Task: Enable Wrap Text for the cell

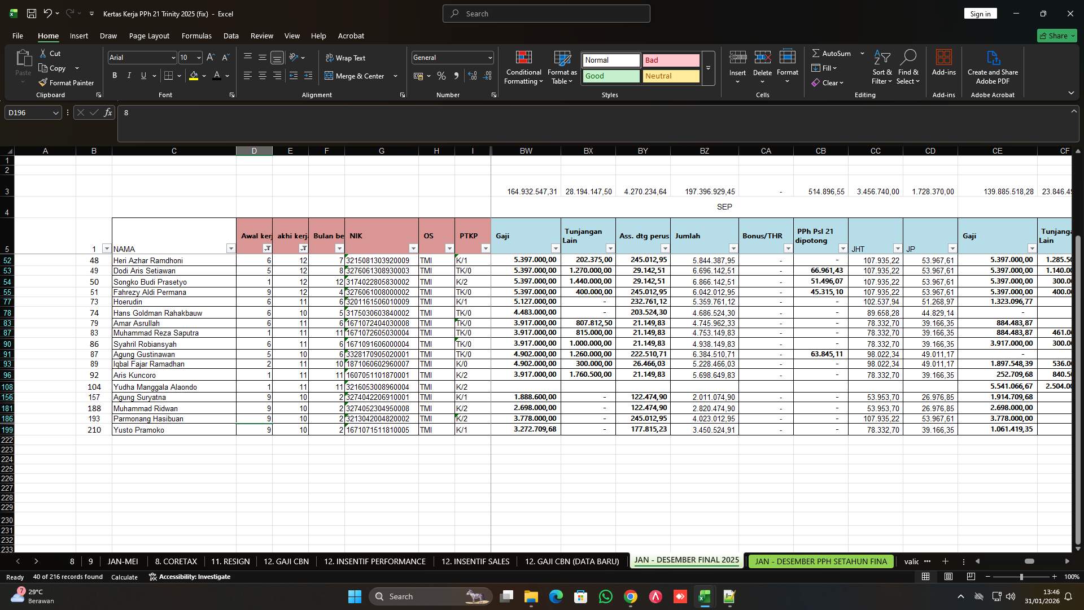Action: pyautogui.click(x=347, y=58)
